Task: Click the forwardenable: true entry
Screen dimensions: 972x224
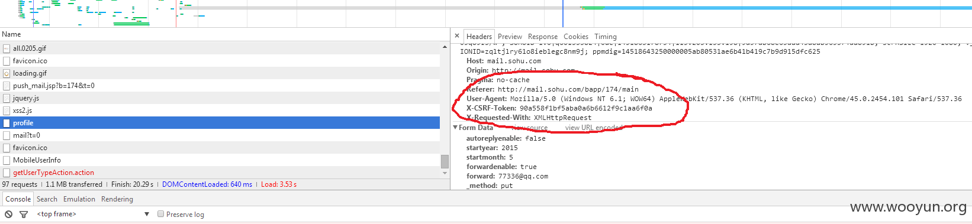Action: click(501, 167)
